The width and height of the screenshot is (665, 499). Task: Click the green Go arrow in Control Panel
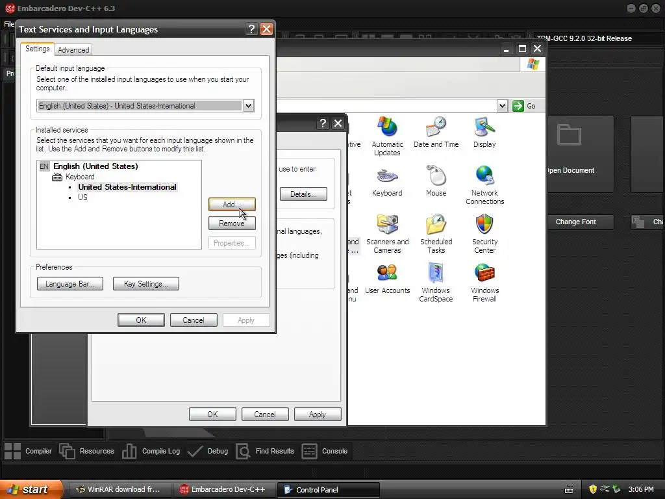(x=518, y=106)
